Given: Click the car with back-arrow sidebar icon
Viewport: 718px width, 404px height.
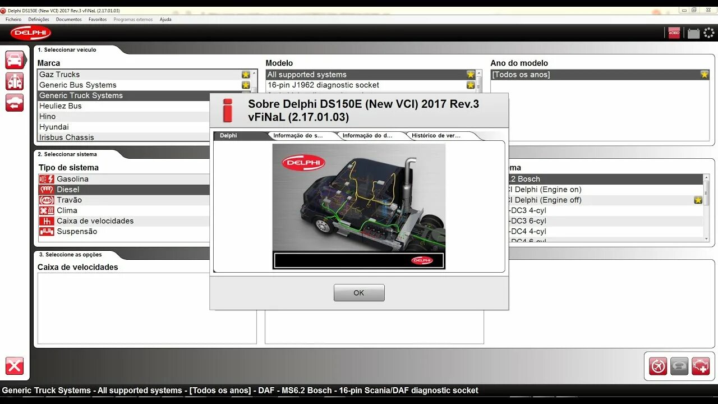Looking at the screenshot, I should (x=15, y=103).
